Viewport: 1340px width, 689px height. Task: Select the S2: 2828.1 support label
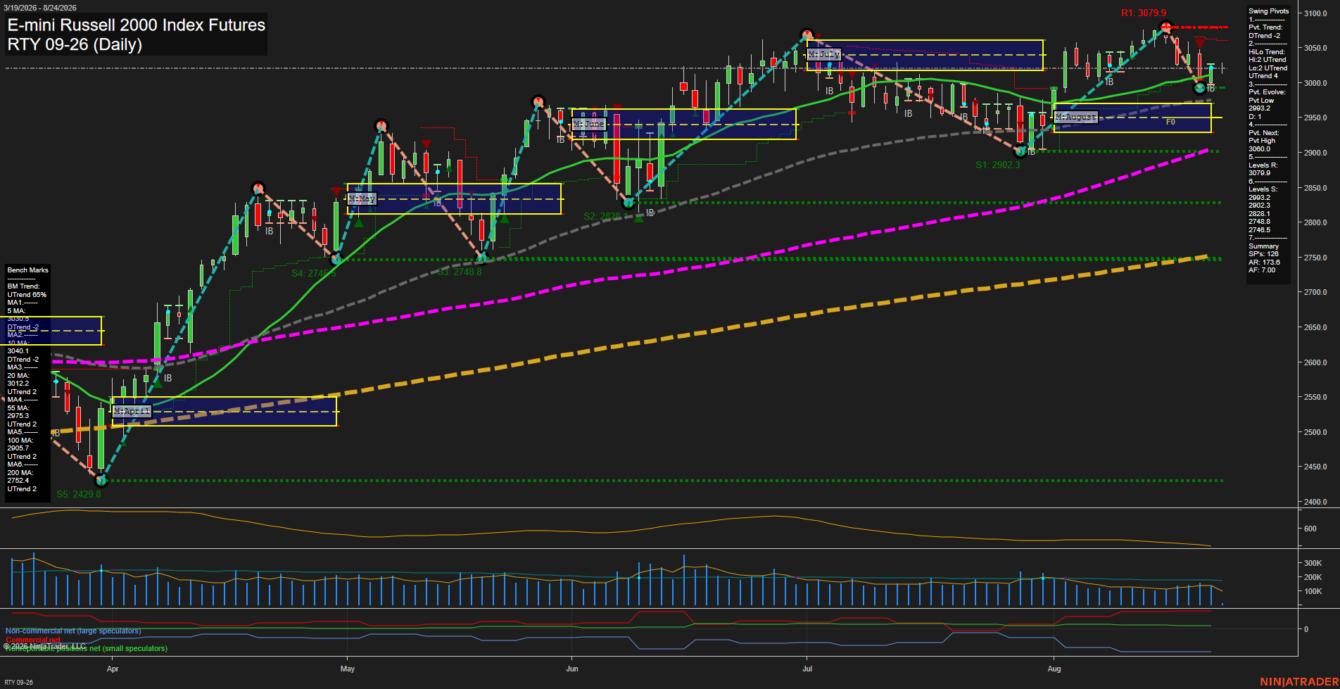click(x=606, y=216)
